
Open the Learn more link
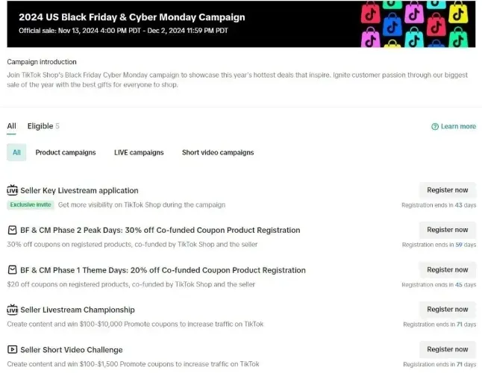(457, 127)
